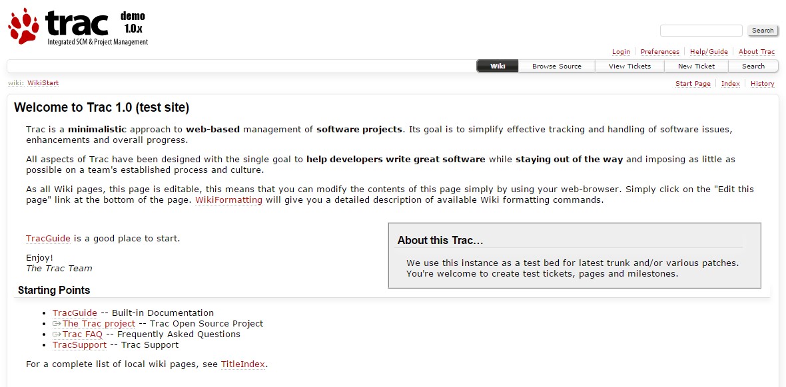Image resolution: width=786 pixels, height=387 pixels.
Task: Click the external link icon before Trac FAQ
Action: (x=57, y=334)
